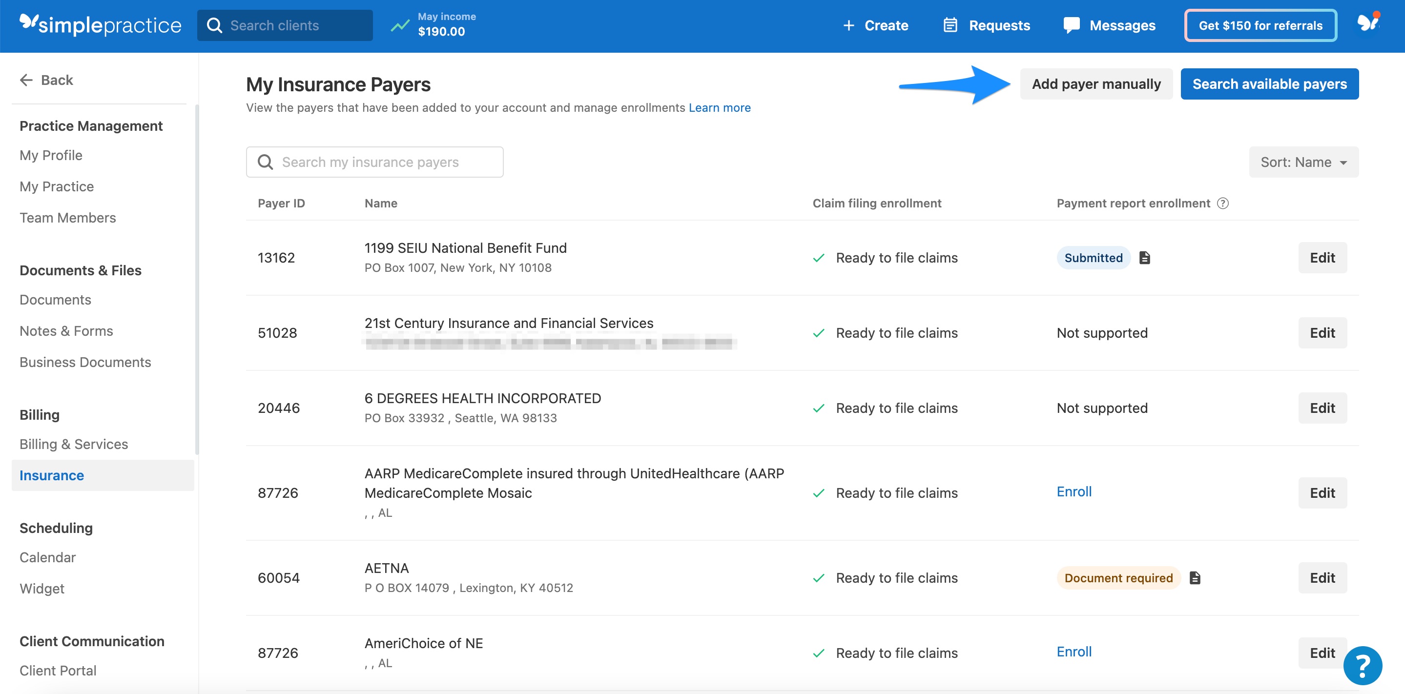Open Team Members page
Image resolution: width=1405 pixels, height=694 pixels.
click(x=68, y=218)
